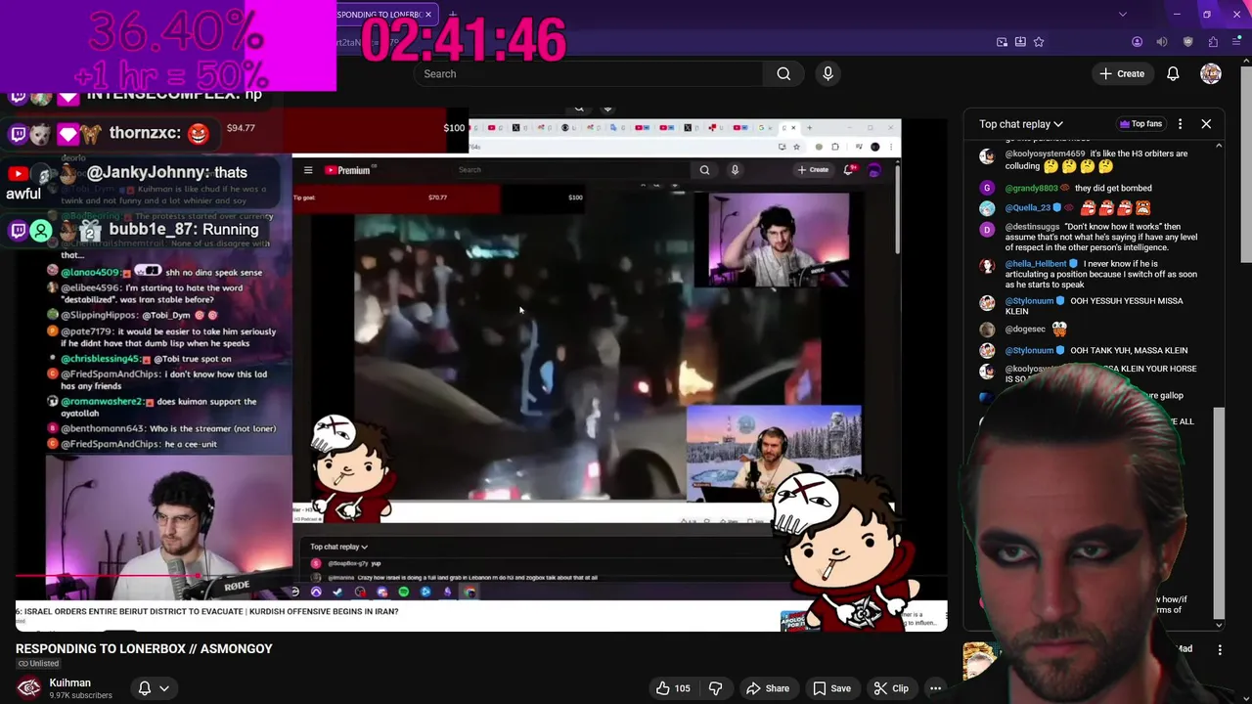Open browser extensions puzzle icon
Image resolution: width=1252 pixels, height=704 pixels.
point(1213,42)
